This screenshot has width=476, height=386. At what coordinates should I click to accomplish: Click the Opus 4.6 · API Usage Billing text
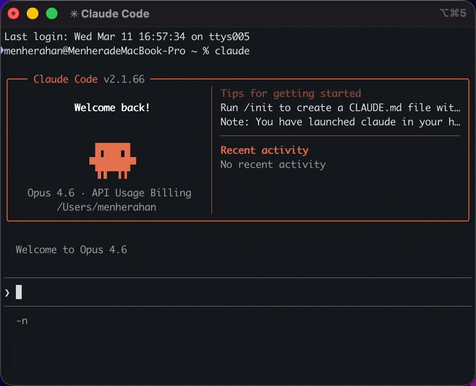(109, 193)
